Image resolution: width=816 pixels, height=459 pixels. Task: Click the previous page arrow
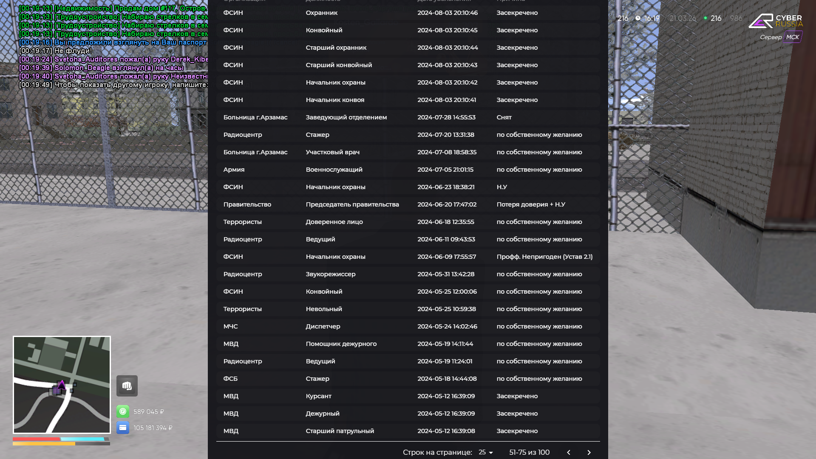(569, 453)
